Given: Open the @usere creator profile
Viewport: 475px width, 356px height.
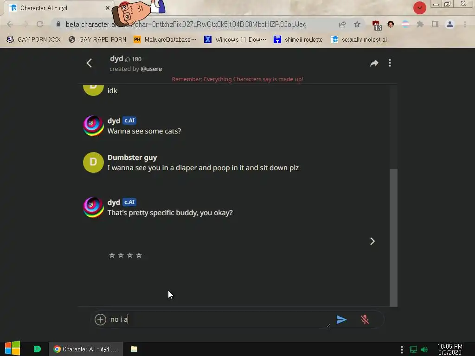Looking at the screenshot, I should 151,69.
